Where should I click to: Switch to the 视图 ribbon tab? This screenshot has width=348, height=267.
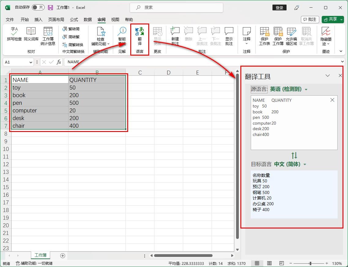(115, 19)
